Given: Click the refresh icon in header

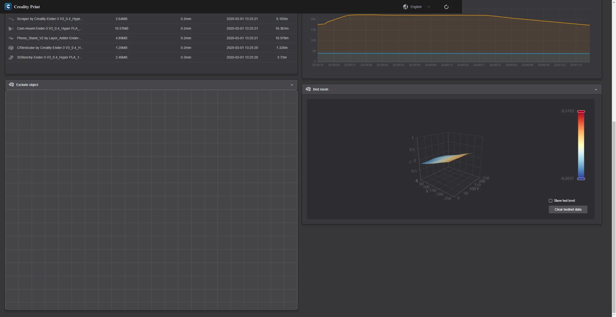Looking at the screenshot, I should (x=446, y=7).
